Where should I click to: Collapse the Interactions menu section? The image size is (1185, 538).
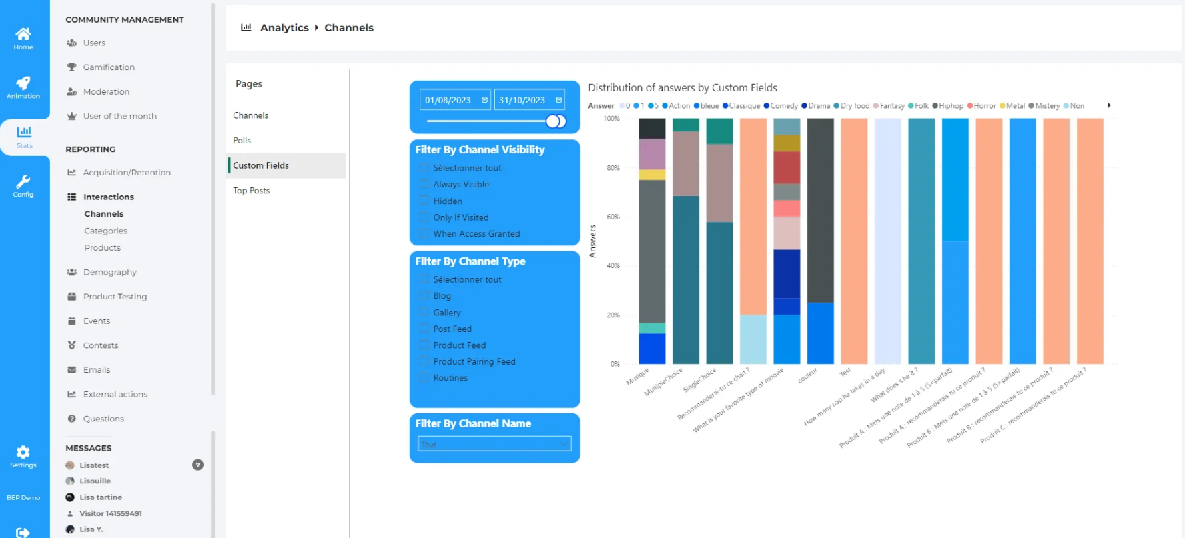[x=108, y=197]
